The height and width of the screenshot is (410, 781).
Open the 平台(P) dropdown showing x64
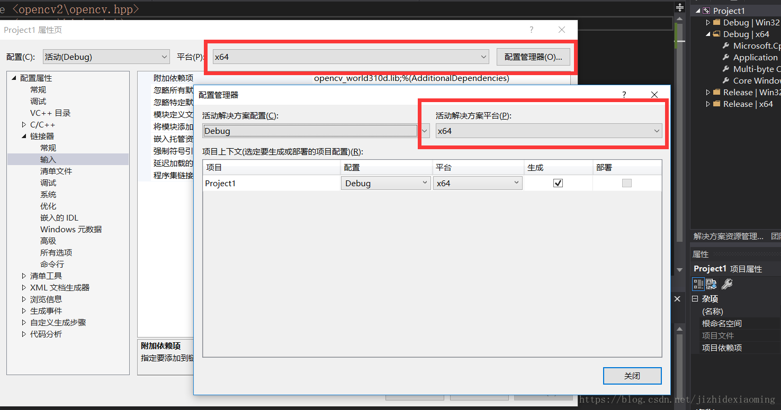click(351, 57)
